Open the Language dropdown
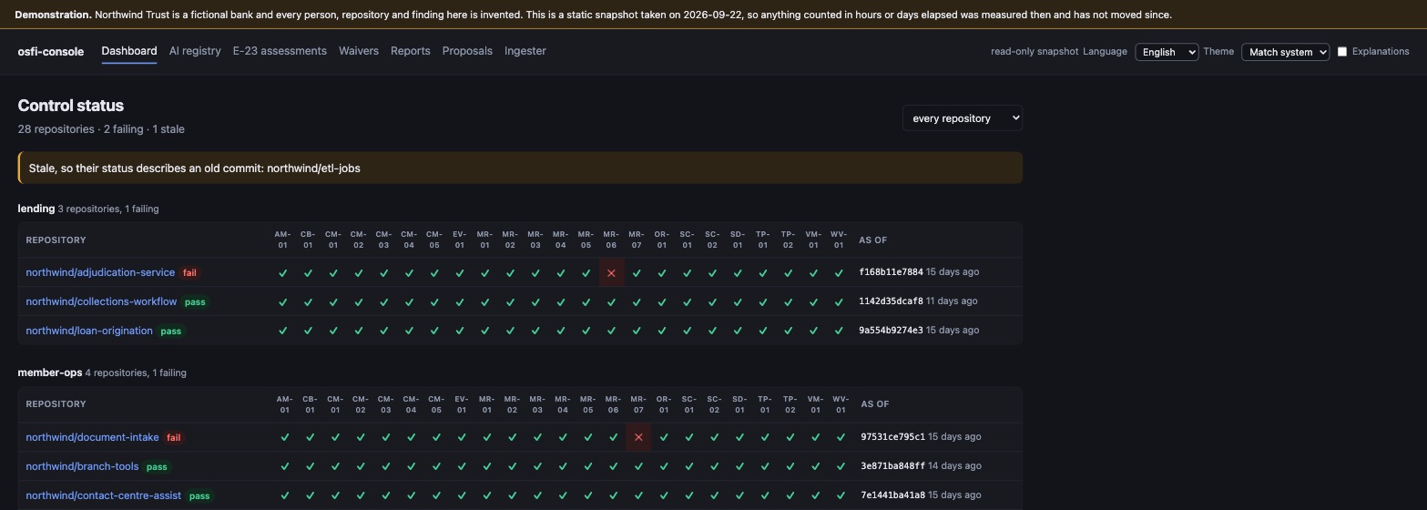This screenshot has height=510, width=1427. [1167, 52]
